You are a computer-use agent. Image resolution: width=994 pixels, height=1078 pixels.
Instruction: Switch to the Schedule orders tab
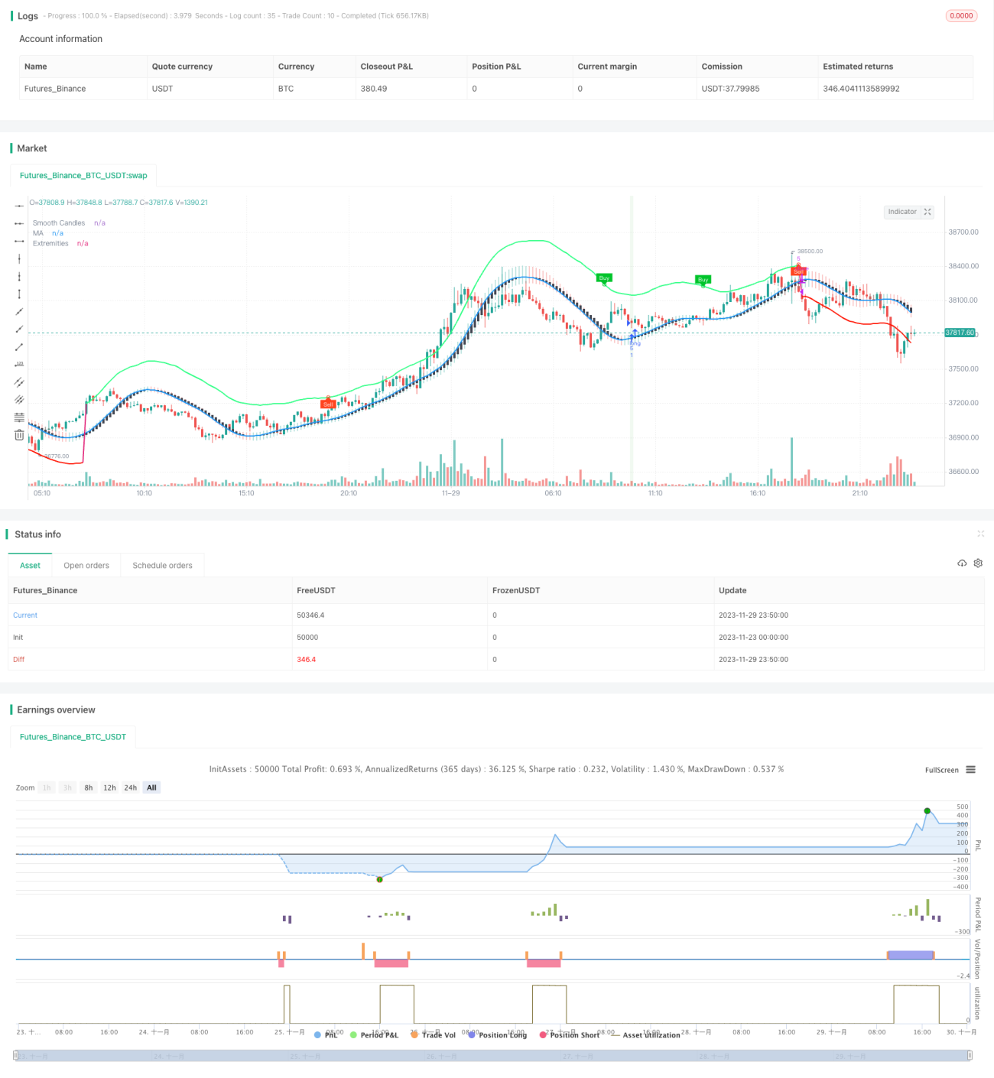[162, 566]
